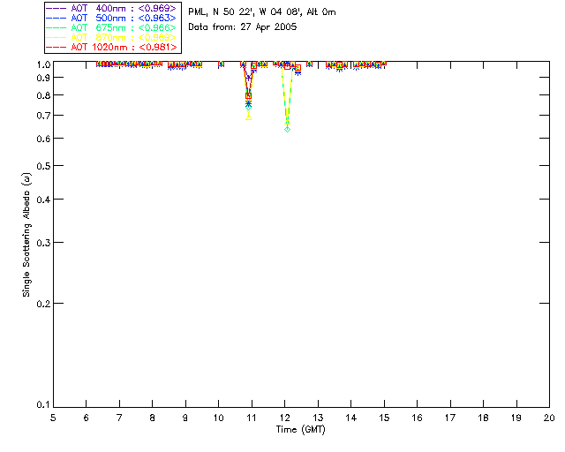Click the y-axis tick label 0.5
Image resolution: width=565 pixels, height=452 pixels.
pos(43,166)
